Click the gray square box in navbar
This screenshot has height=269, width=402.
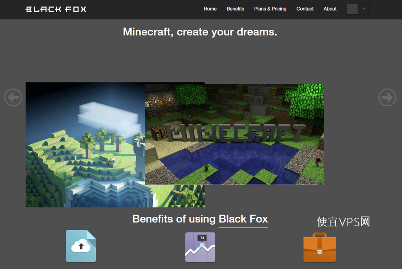pos(352,9)
